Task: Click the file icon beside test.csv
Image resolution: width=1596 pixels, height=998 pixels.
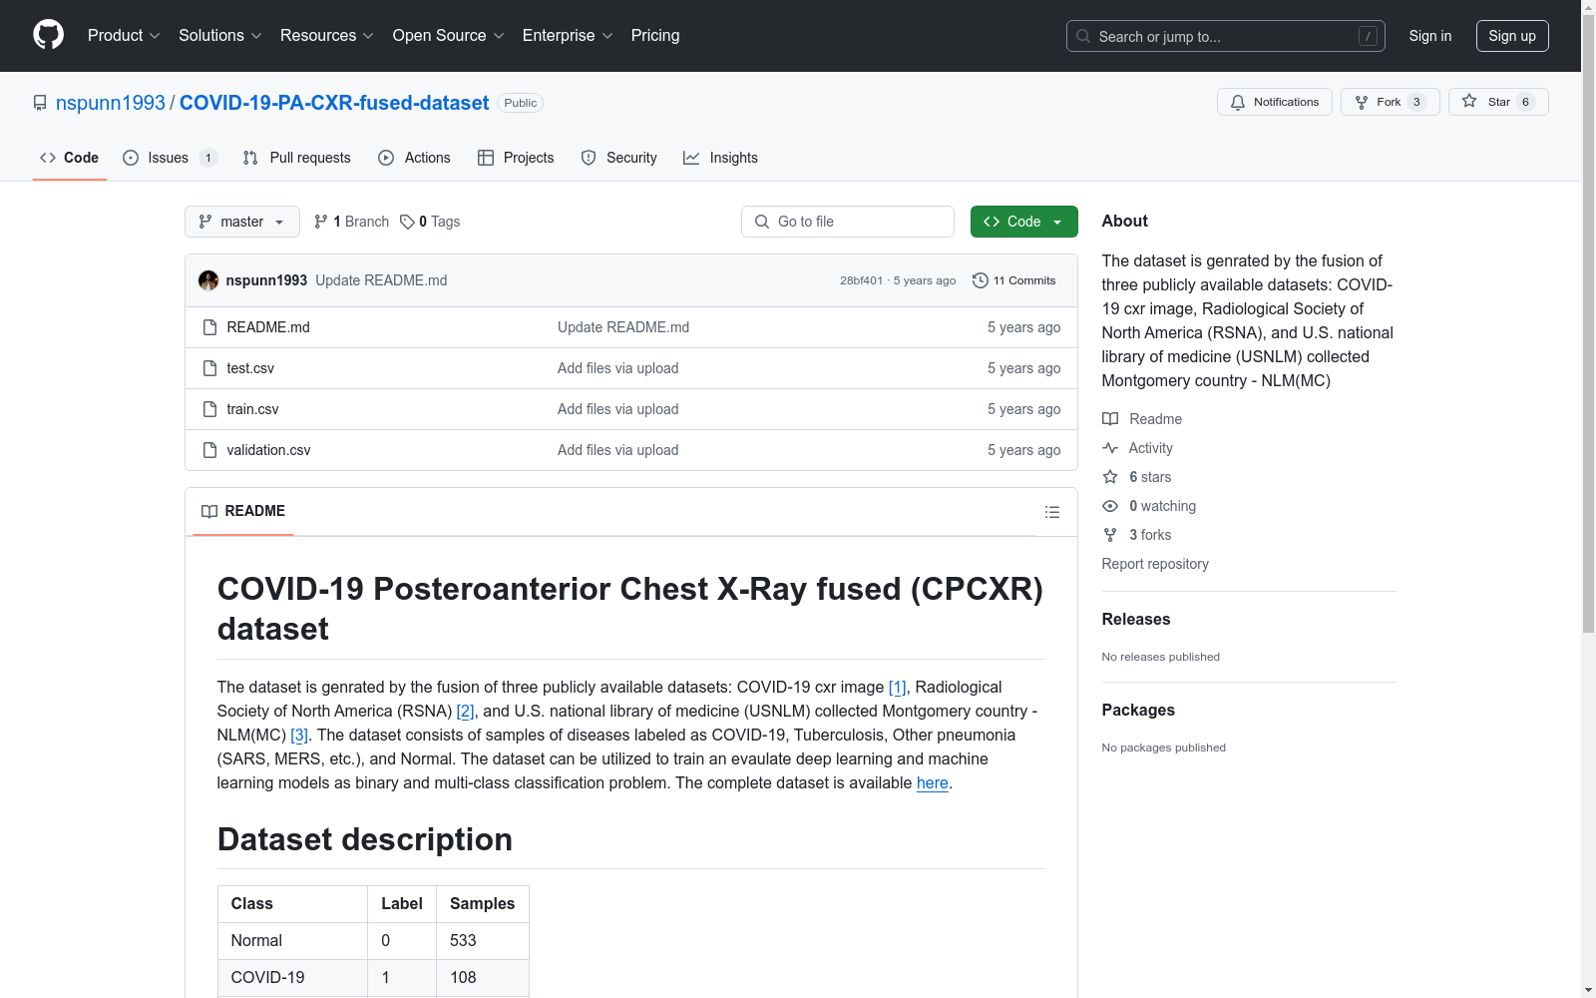Action: pyautogui.click(x=209, y=368)
